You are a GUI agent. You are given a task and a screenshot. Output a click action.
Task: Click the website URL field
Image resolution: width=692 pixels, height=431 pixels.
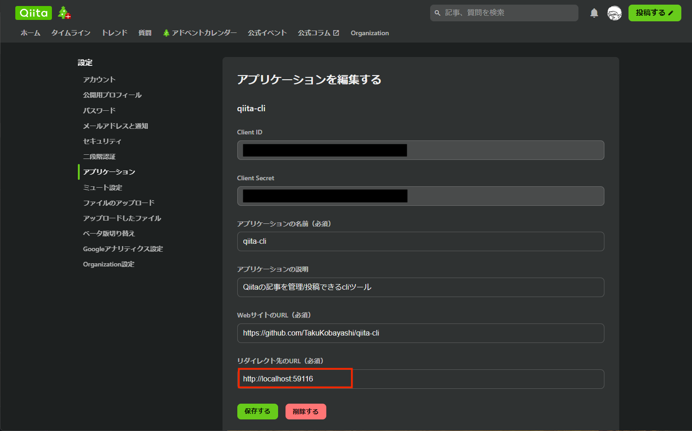[x=420, y=333]
